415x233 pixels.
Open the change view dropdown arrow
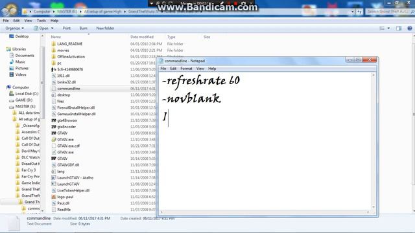(388, 28)
